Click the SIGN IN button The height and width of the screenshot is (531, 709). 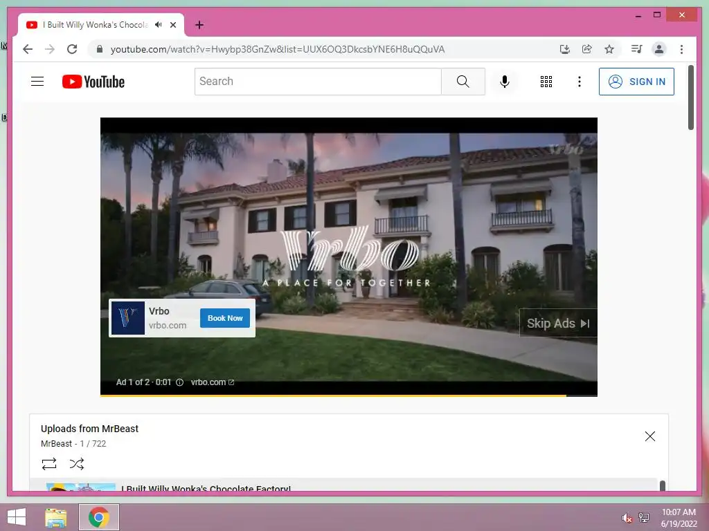[x=636, y=82]
